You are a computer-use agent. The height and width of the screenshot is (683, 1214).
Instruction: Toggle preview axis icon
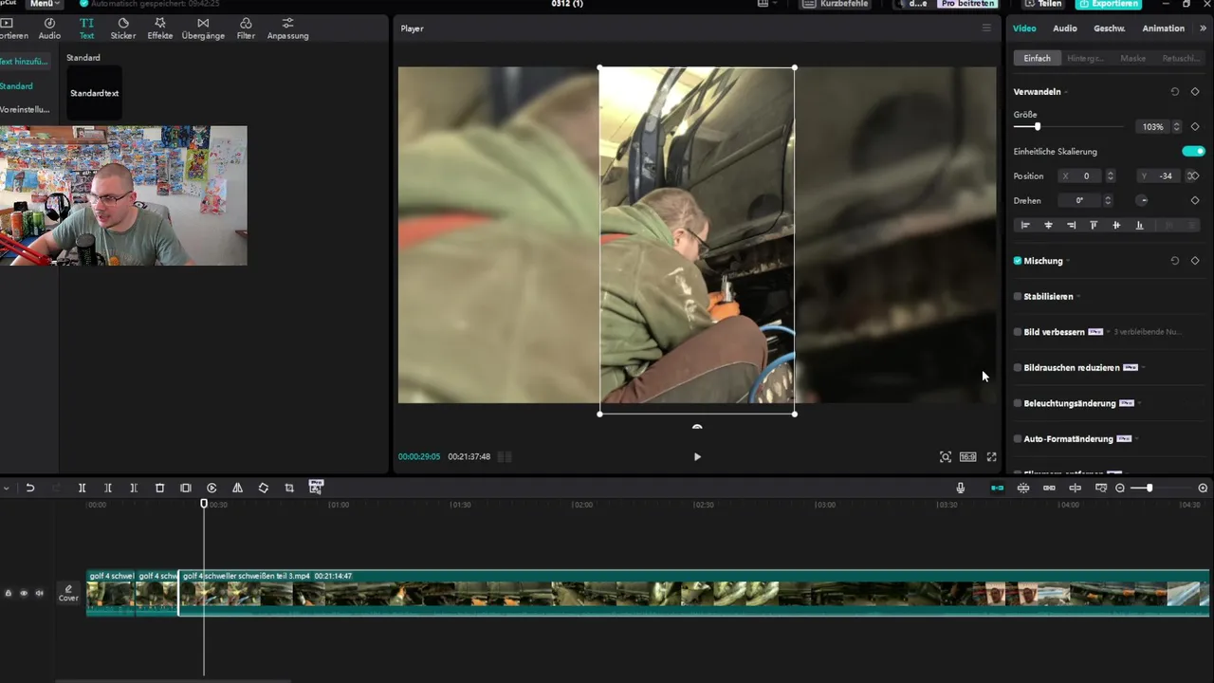click(1075, 488)
